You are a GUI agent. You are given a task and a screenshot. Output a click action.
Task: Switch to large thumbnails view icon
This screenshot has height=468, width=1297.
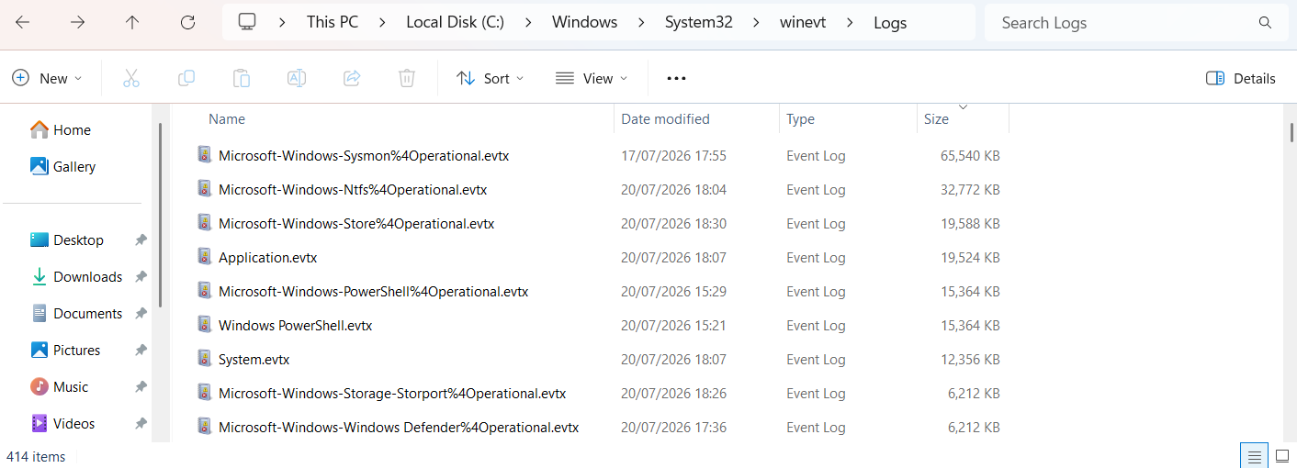pyautogui.click(x=1282, y=456)
